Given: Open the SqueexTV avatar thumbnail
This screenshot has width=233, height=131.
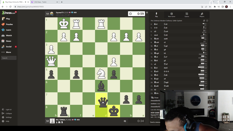Looking at the screenshot, I should coord(52,14).
